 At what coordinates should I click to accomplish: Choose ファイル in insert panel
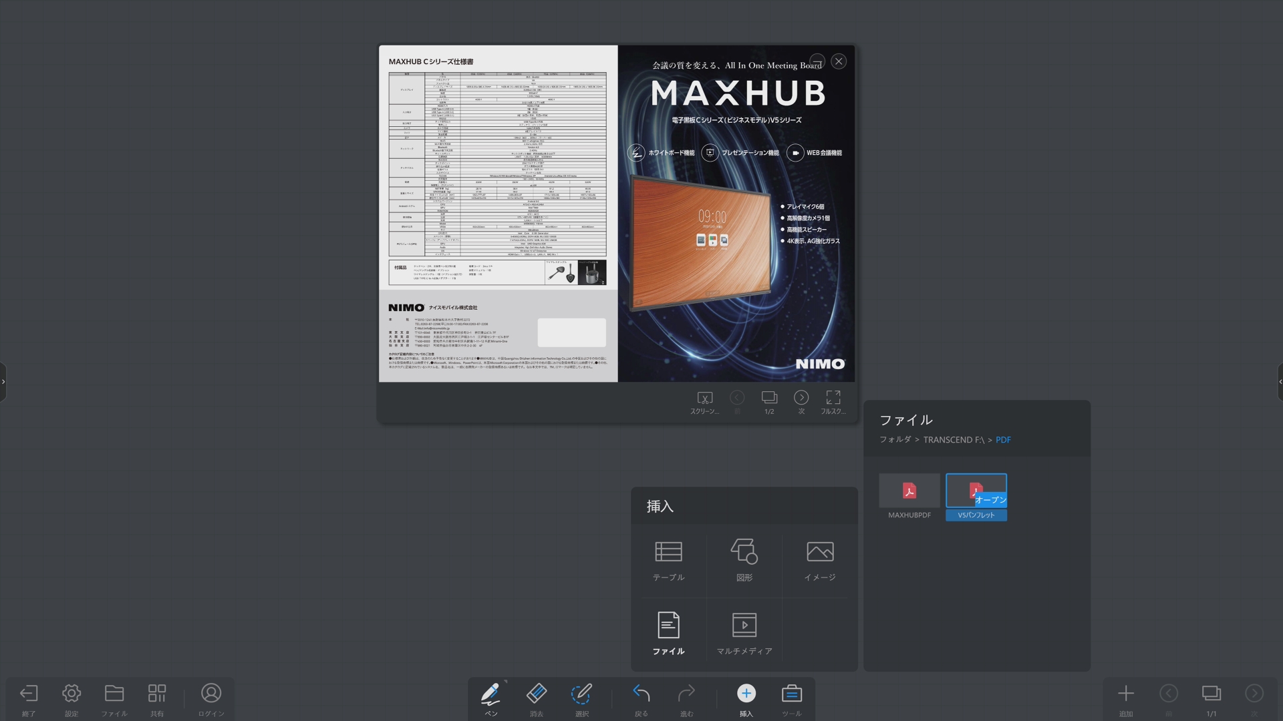(669, 633)
